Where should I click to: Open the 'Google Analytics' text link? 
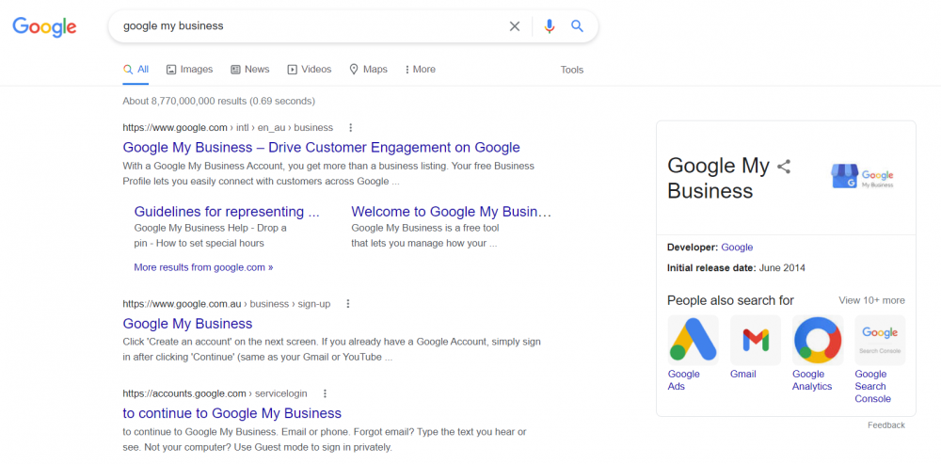click(812, 380)
